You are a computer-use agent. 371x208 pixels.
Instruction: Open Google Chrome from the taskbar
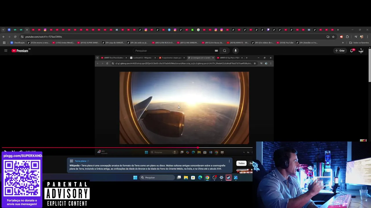[x=207, y=177]
